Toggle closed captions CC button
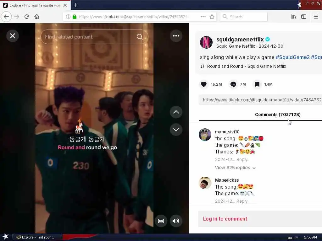This screenshot has width=322, height=241. (161, 221)
